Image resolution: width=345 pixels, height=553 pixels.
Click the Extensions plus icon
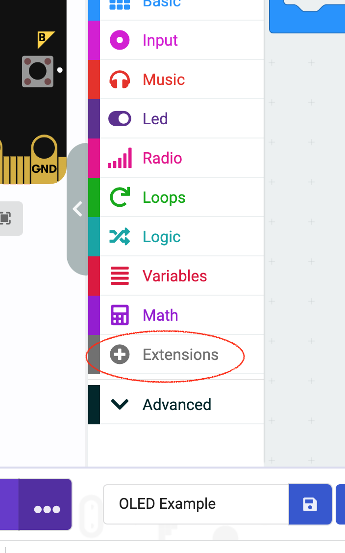click(x=120, y=355)
